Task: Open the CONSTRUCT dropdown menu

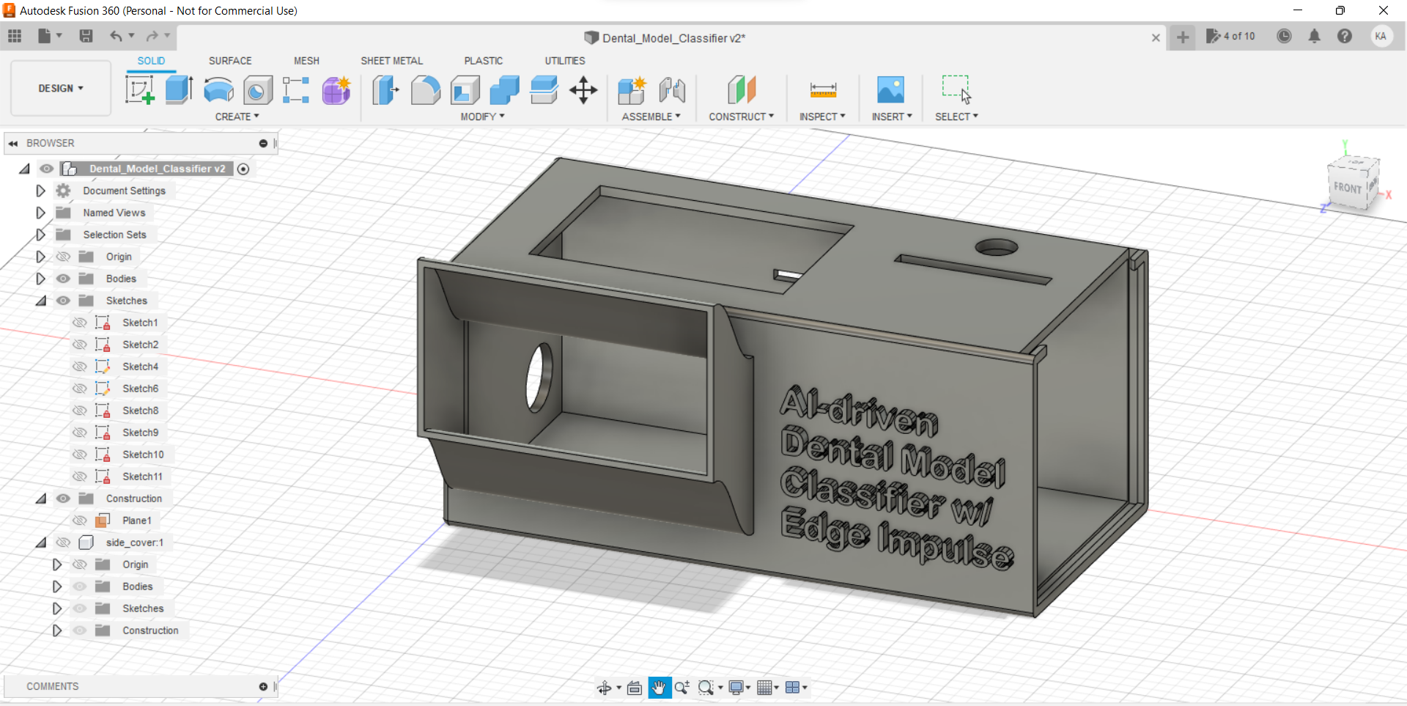Action: pos(741,117)
